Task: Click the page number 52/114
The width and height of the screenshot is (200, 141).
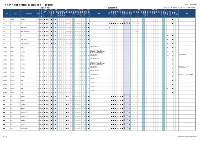Action: click(4, 135)
